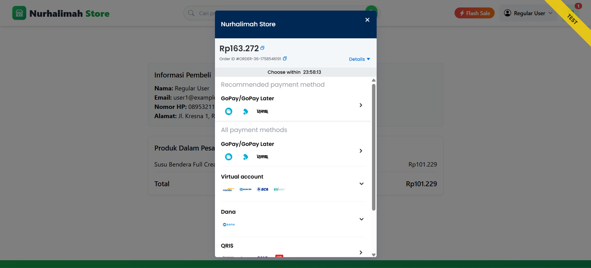This screenshot has height=268, width=591.
Task: Click the DANA wallet logo
Action: pos(229,224)
